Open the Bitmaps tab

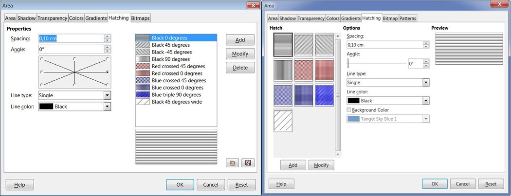click(141, 18)
